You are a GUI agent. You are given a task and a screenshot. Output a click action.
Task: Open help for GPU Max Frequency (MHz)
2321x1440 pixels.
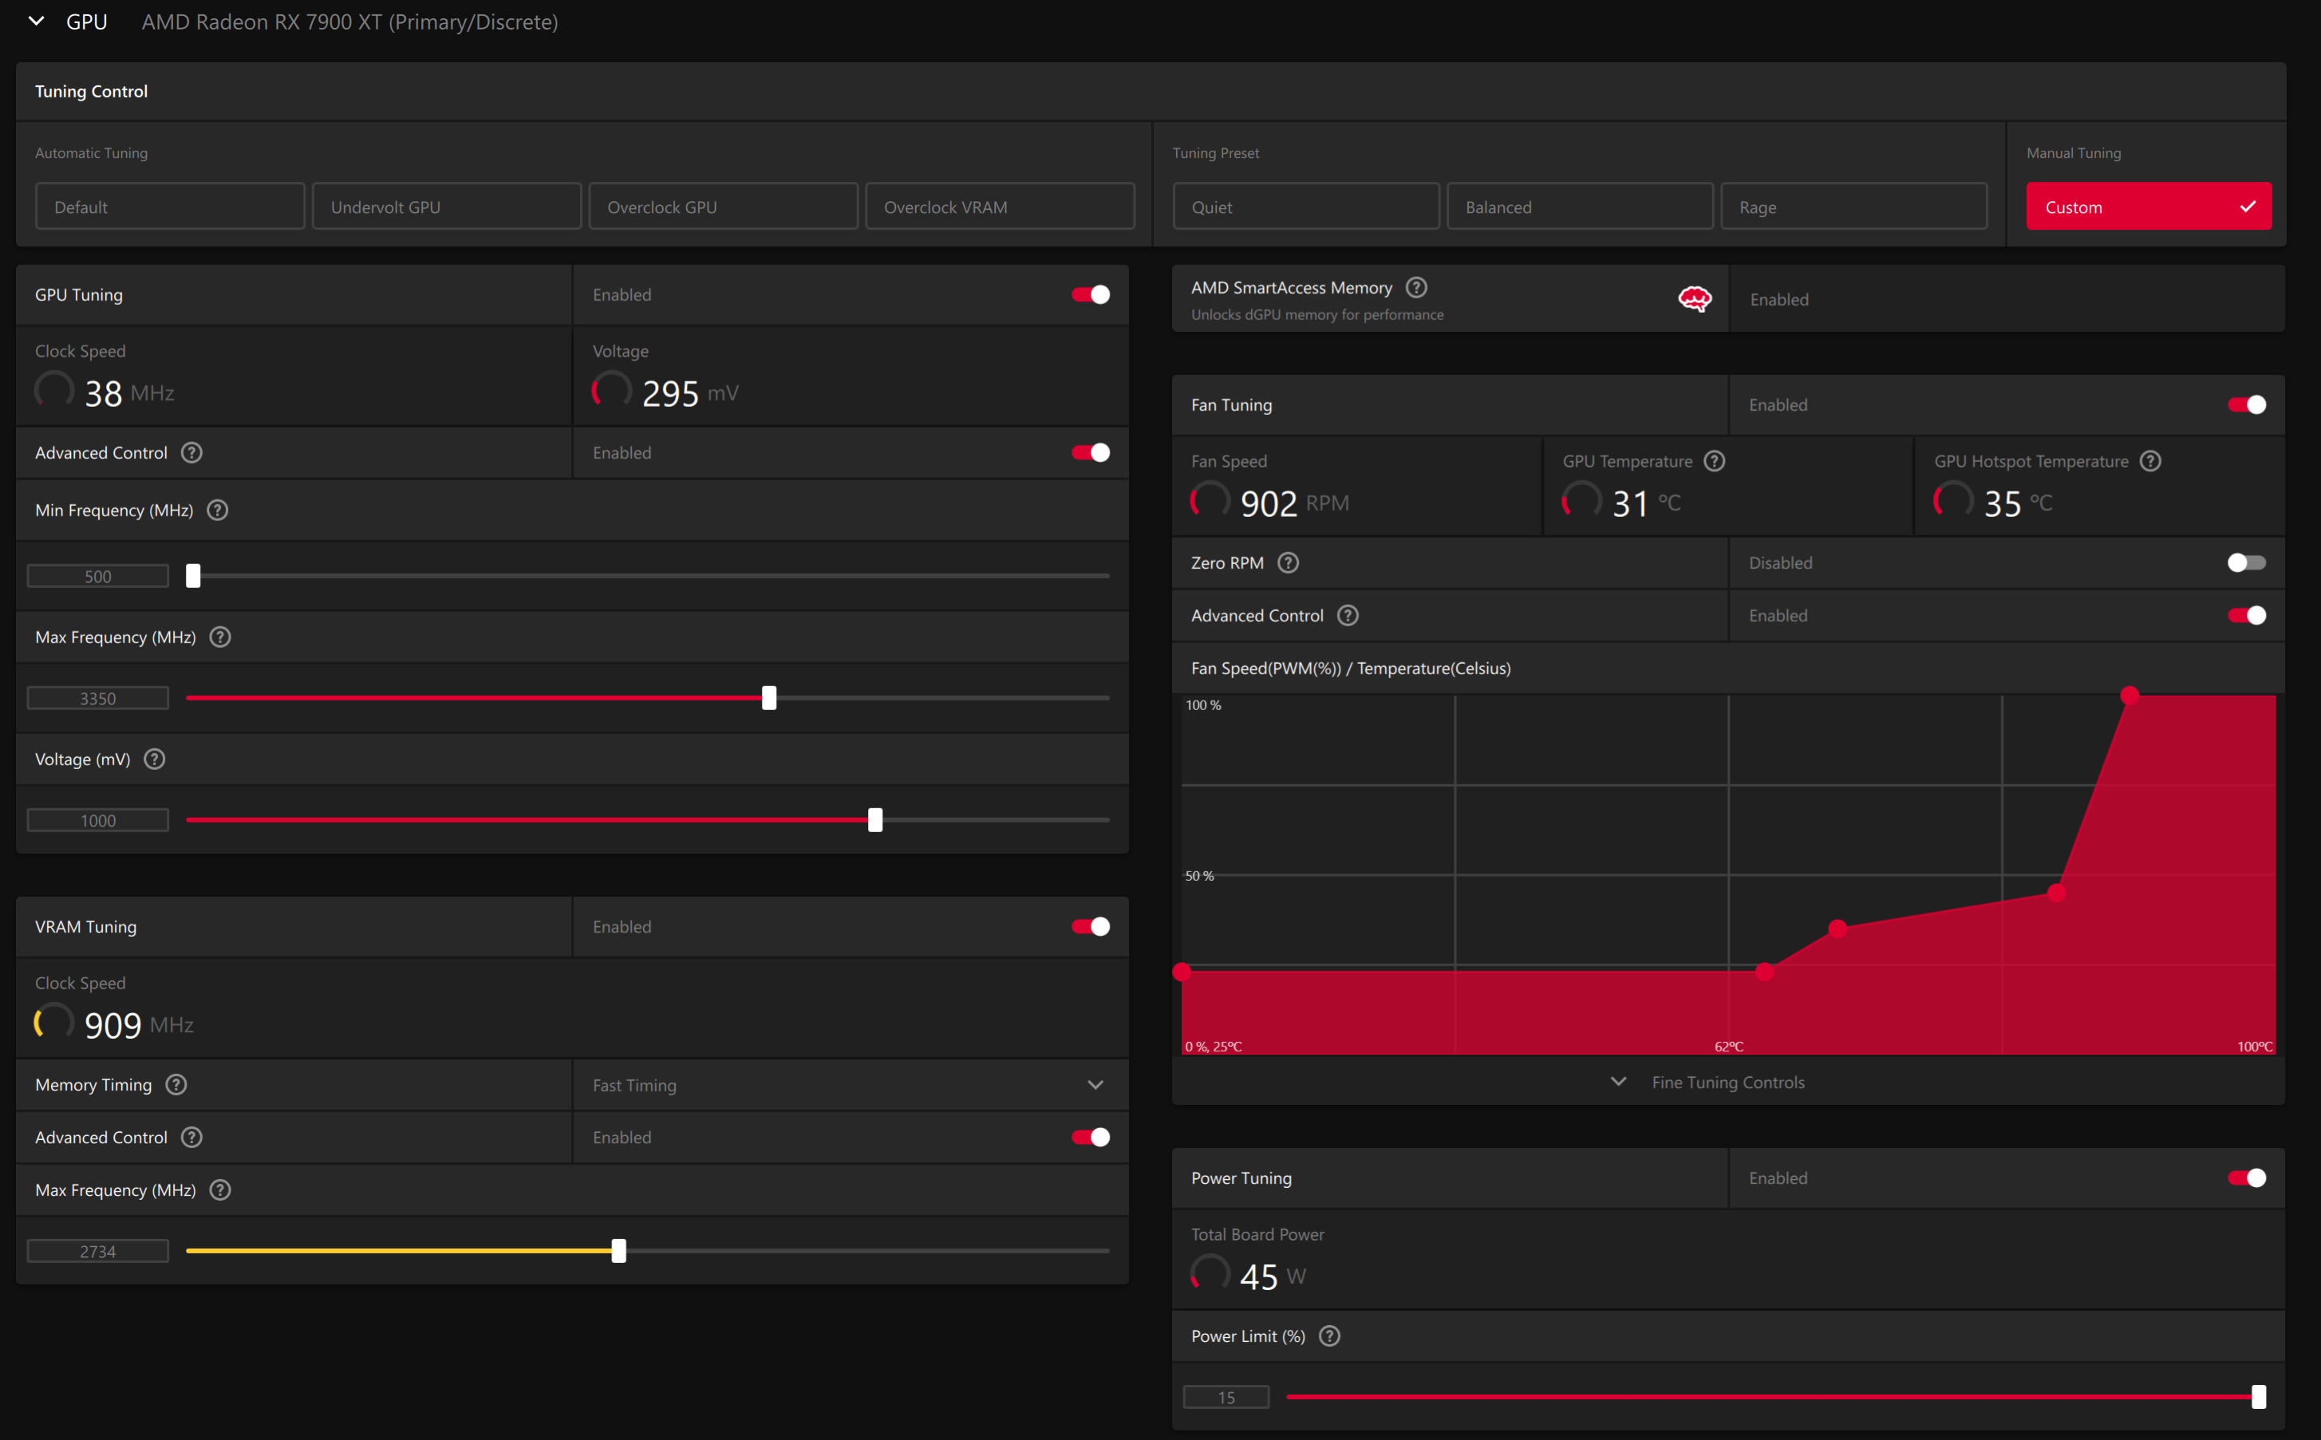(x=220, y=637)
